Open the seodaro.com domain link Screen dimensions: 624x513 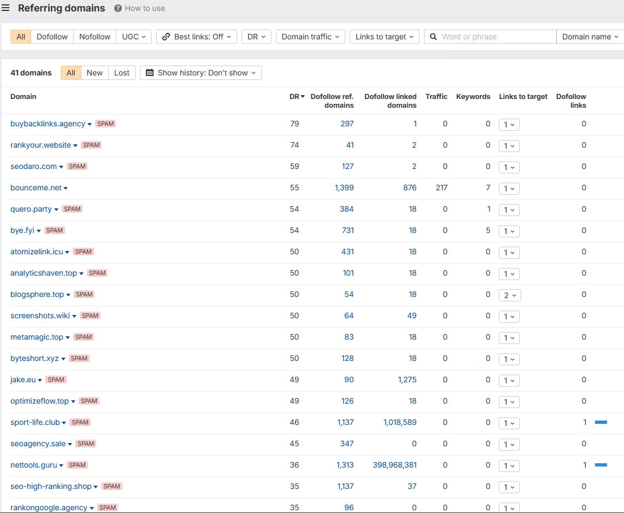point(33,166)
